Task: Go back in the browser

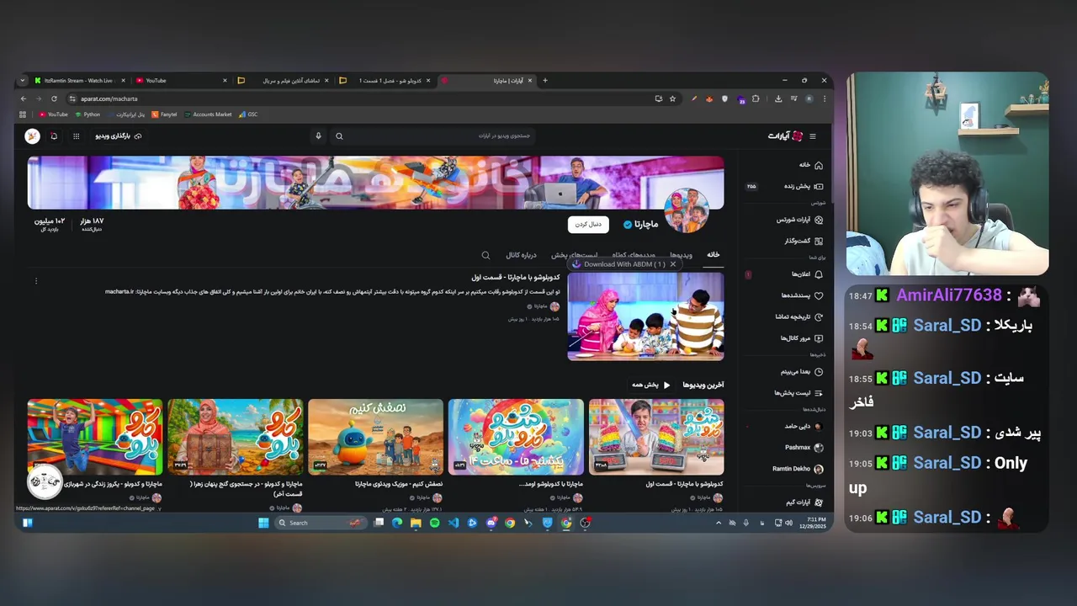Action: pos(24,98)
